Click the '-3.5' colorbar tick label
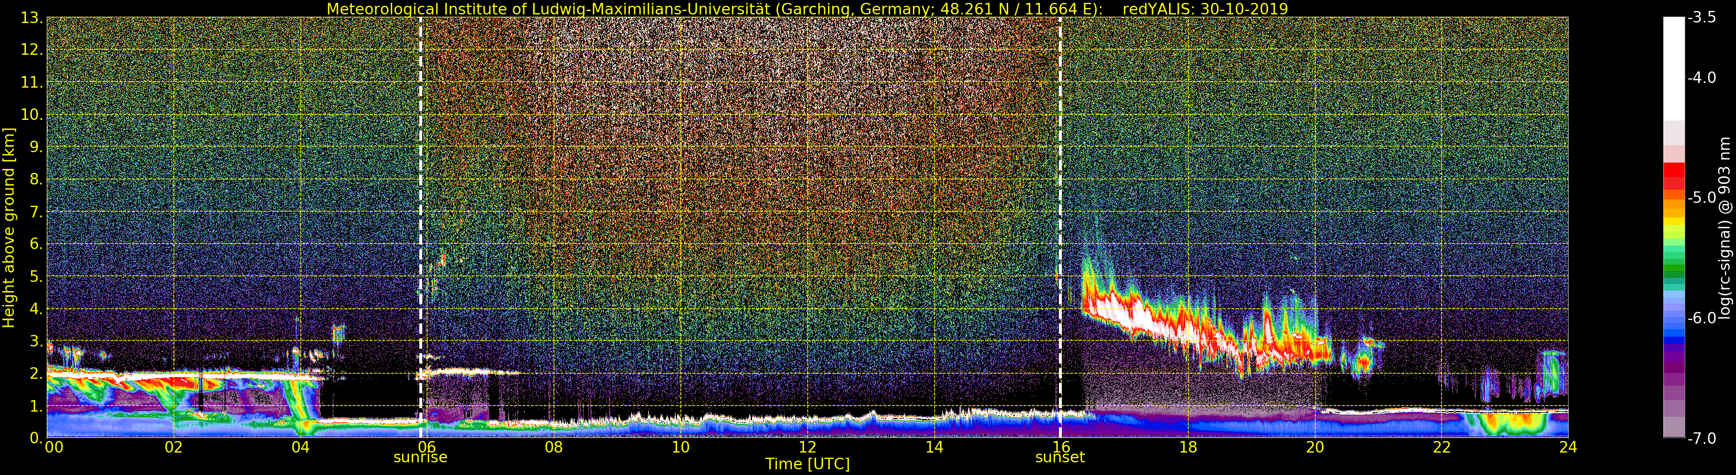Viewport: 1736px width, 475px height. (x=1701, y=18)
